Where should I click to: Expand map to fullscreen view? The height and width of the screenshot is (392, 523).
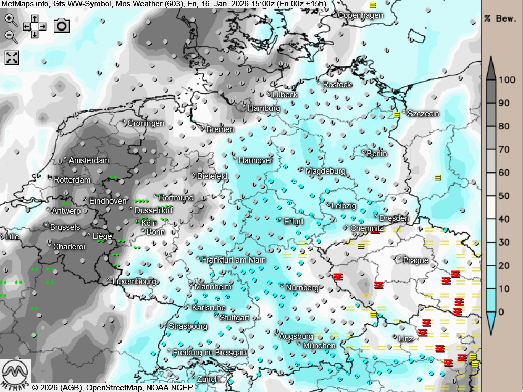(12, 57)
